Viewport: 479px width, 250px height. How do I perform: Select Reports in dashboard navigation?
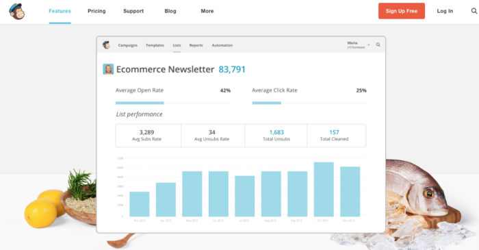(x=196, y=45)
